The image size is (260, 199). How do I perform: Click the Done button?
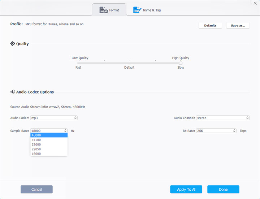224,189
